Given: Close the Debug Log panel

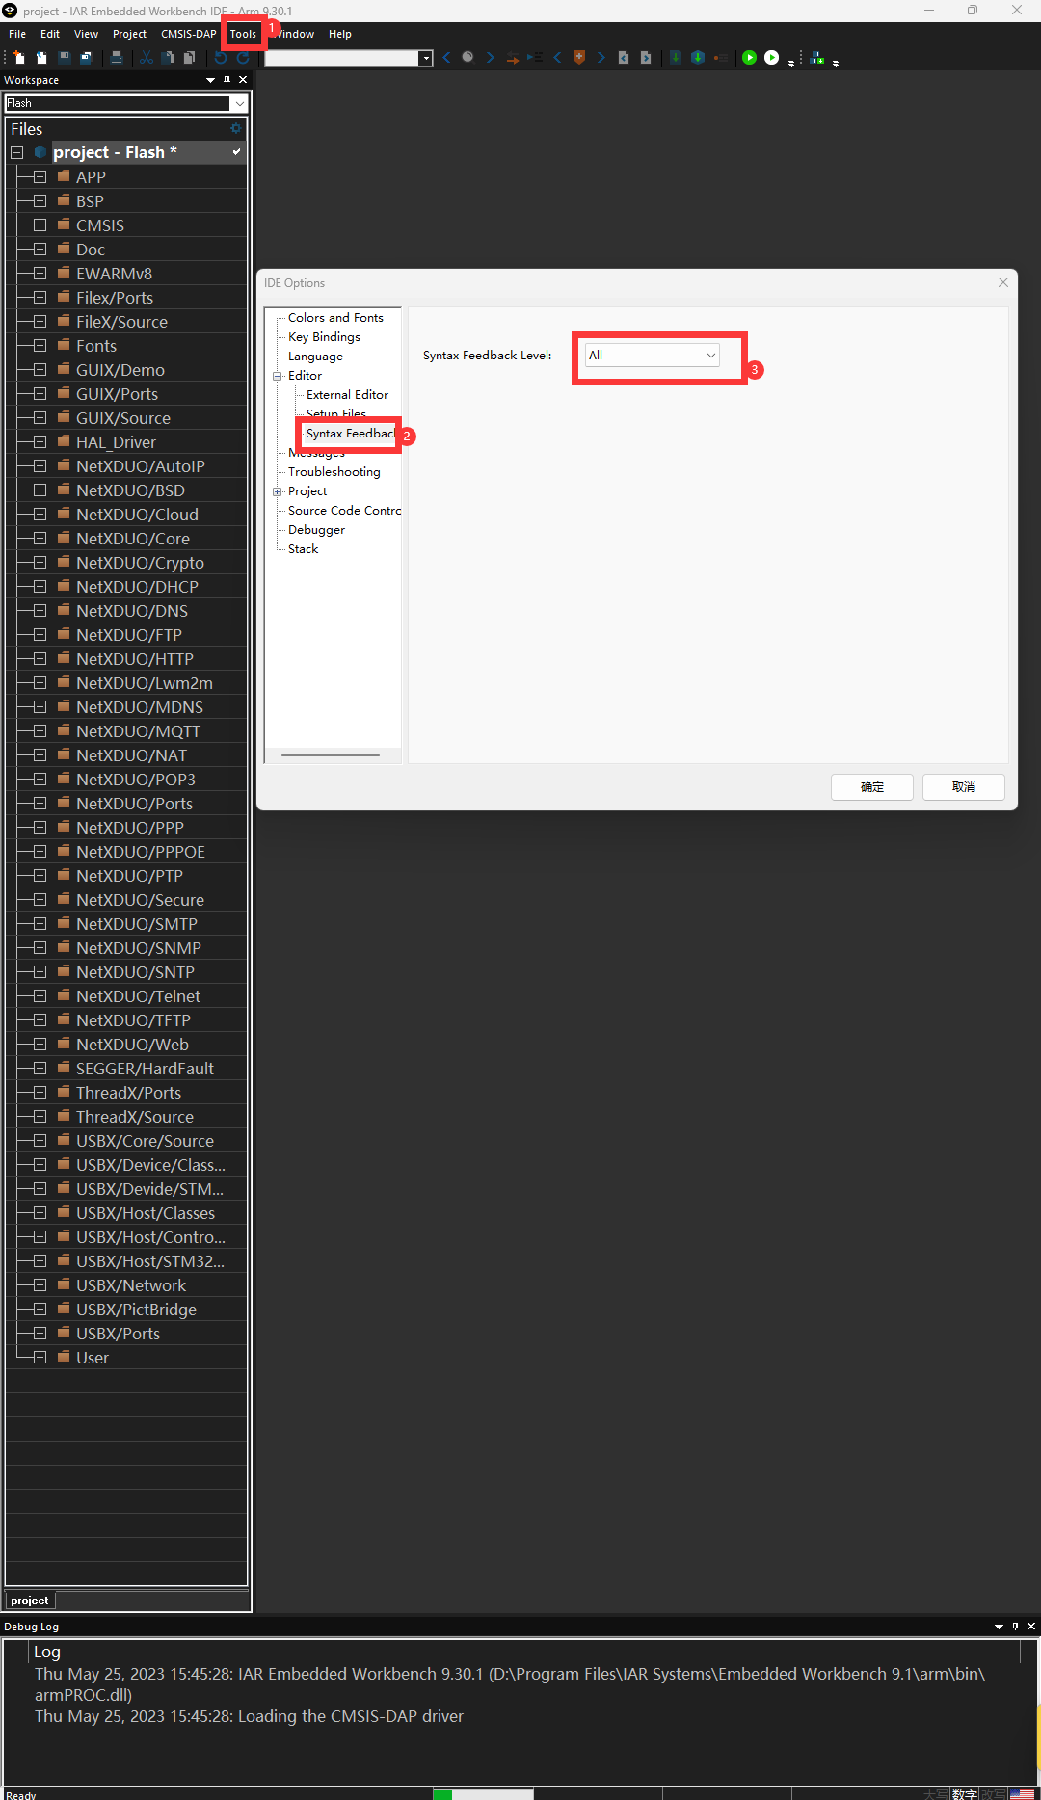Looking at the screenshot, I should click(x=1031, y=1627).
